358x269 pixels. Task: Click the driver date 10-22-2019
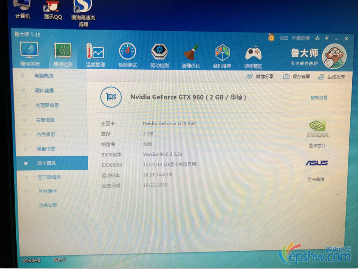(155, 185)
